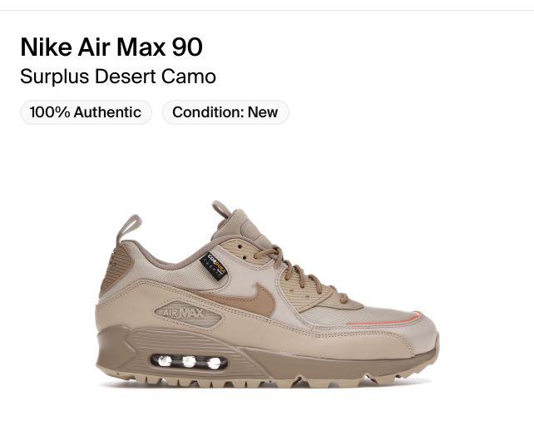Select the "Nike Air Max 90" product title
Viewport: 534px width, 421px height.
click(111, 47)
